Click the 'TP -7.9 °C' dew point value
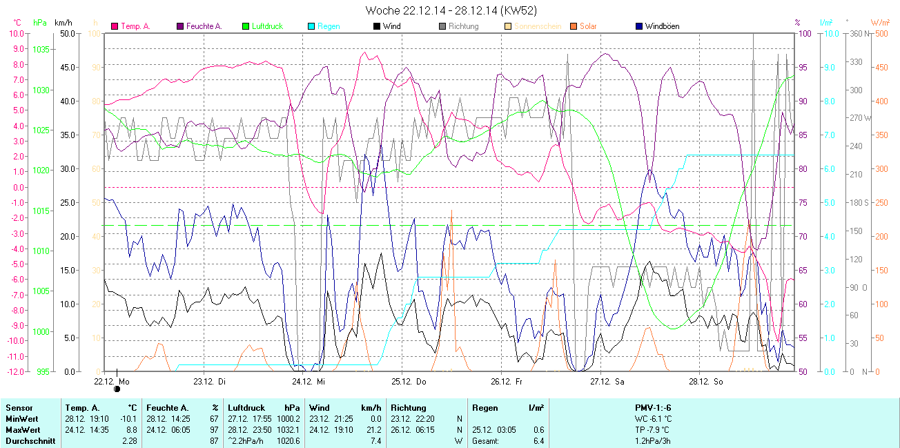900x448 pixels. tap(652, 430)
